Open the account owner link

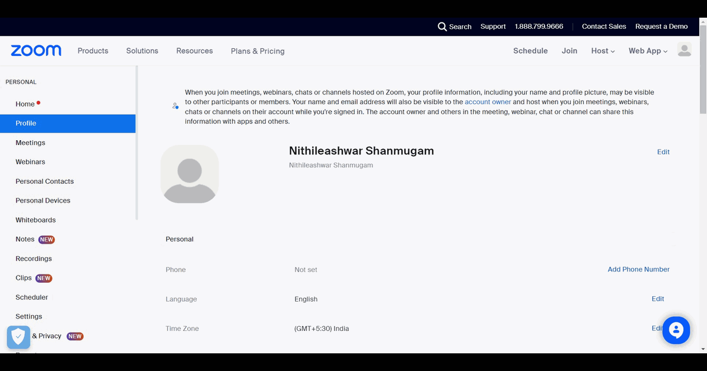488,102
